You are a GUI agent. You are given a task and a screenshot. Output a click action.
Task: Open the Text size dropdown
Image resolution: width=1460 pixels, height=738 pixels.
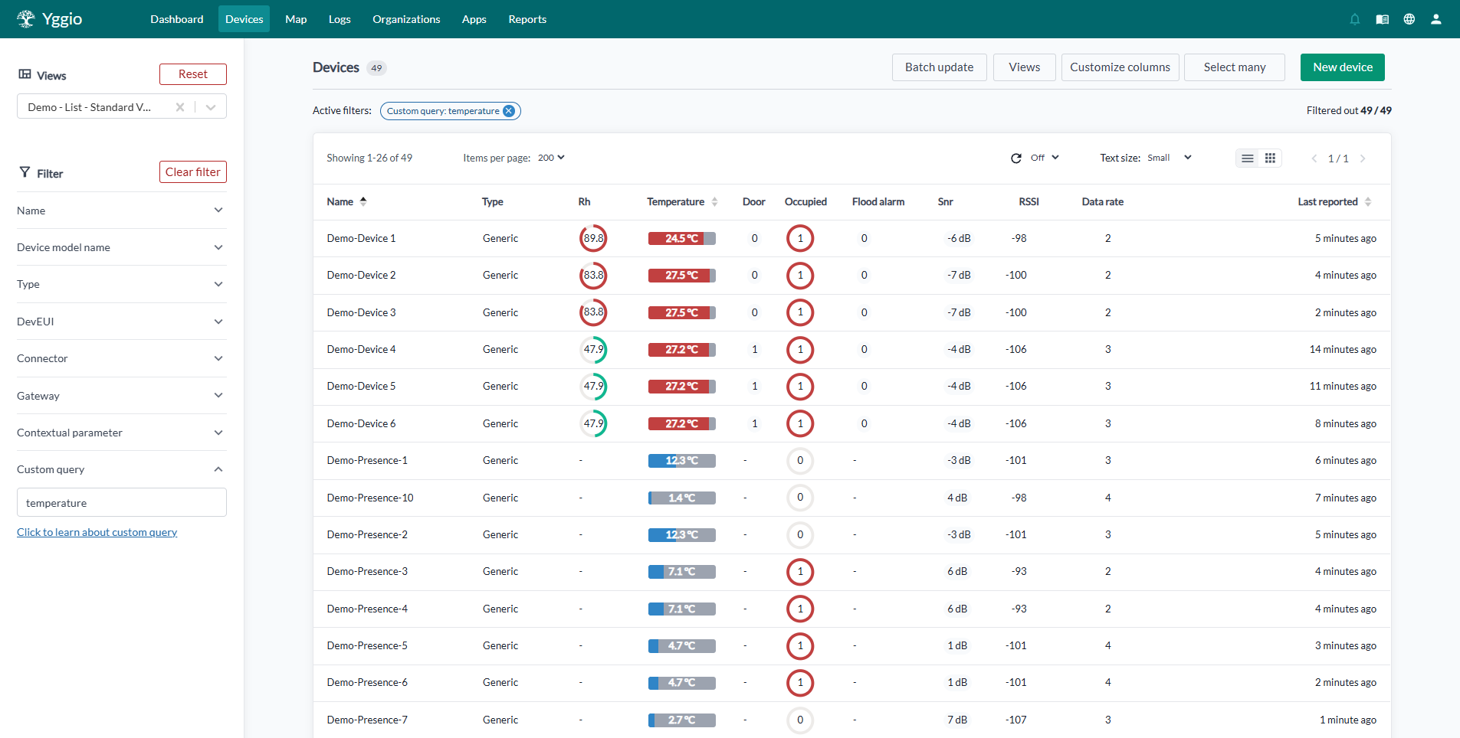(x=1169, y=158)
